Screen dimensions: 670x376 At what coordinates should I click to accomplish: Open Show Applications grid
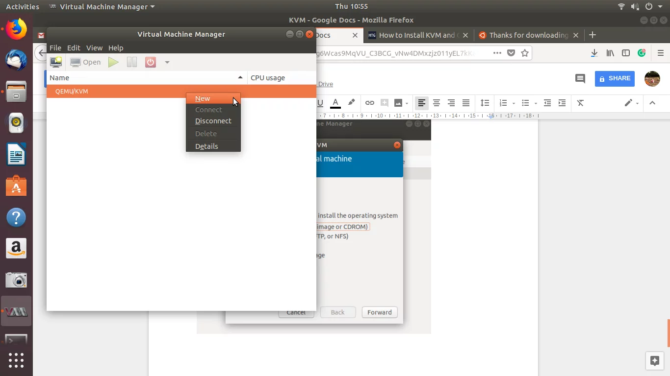(16, 360)
